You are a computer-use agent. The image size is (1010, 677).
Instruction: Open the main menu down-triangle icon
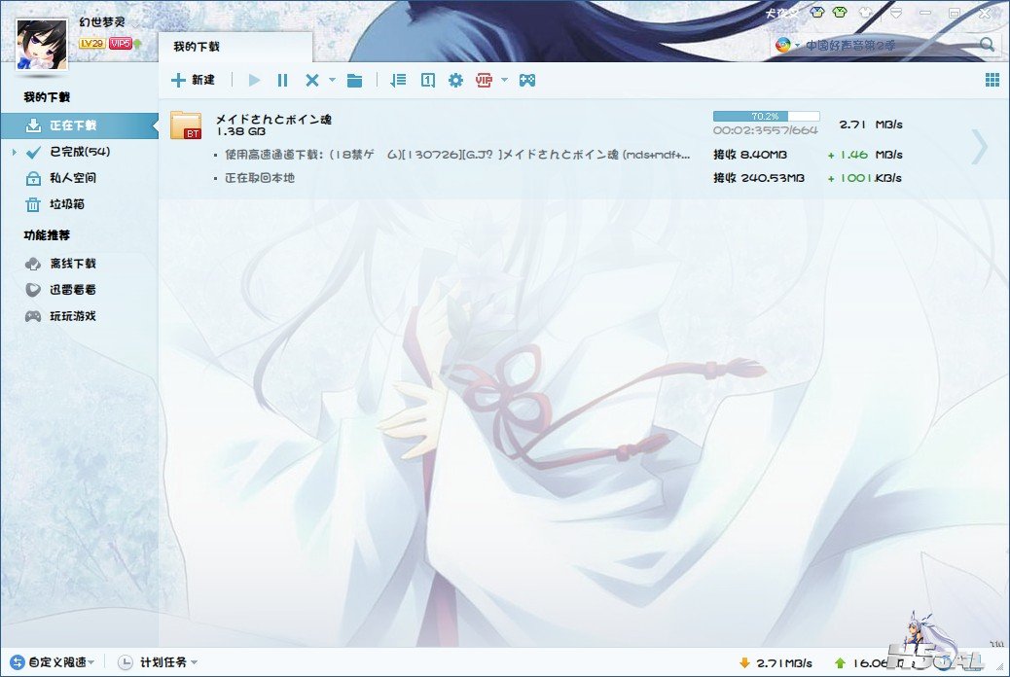[896, 12]
